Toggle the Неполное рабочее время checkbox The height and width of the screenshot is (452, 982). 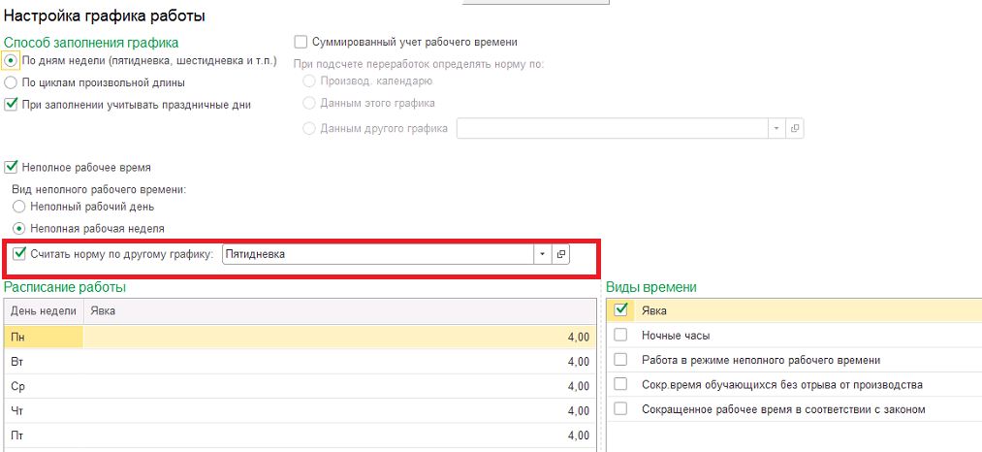pos(11,168)
